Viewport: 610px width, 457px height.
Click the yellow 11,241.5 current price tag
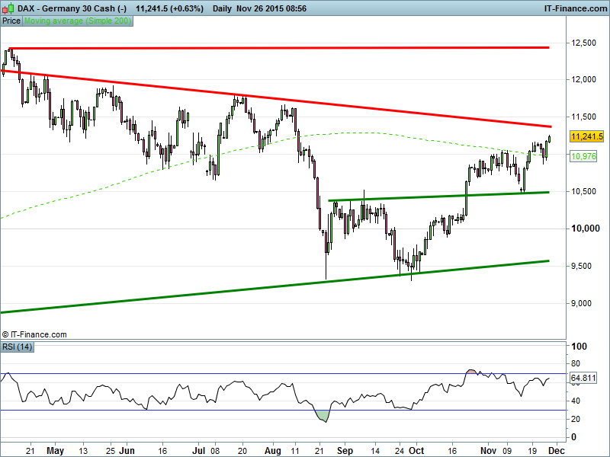click(586, 136)
